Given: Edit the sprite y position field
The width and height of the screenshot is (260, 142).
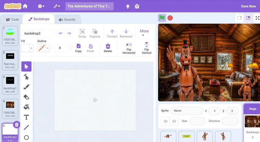Looking at the screenshot, I should click(x=232, y=111).
